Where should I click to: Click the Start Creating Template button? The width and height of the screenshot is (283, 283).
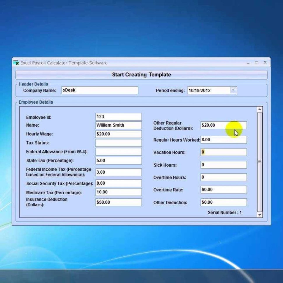(x=141, y=75)
